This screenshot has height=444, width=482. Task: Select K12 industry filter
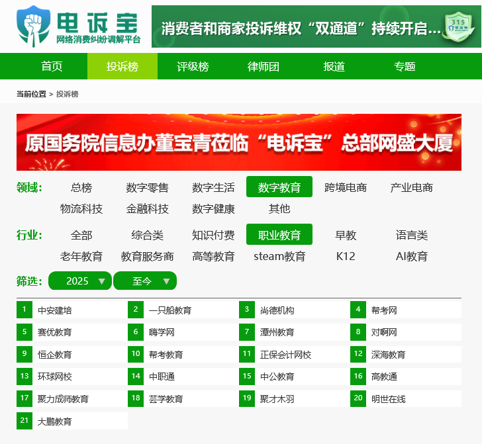(346, 256)
